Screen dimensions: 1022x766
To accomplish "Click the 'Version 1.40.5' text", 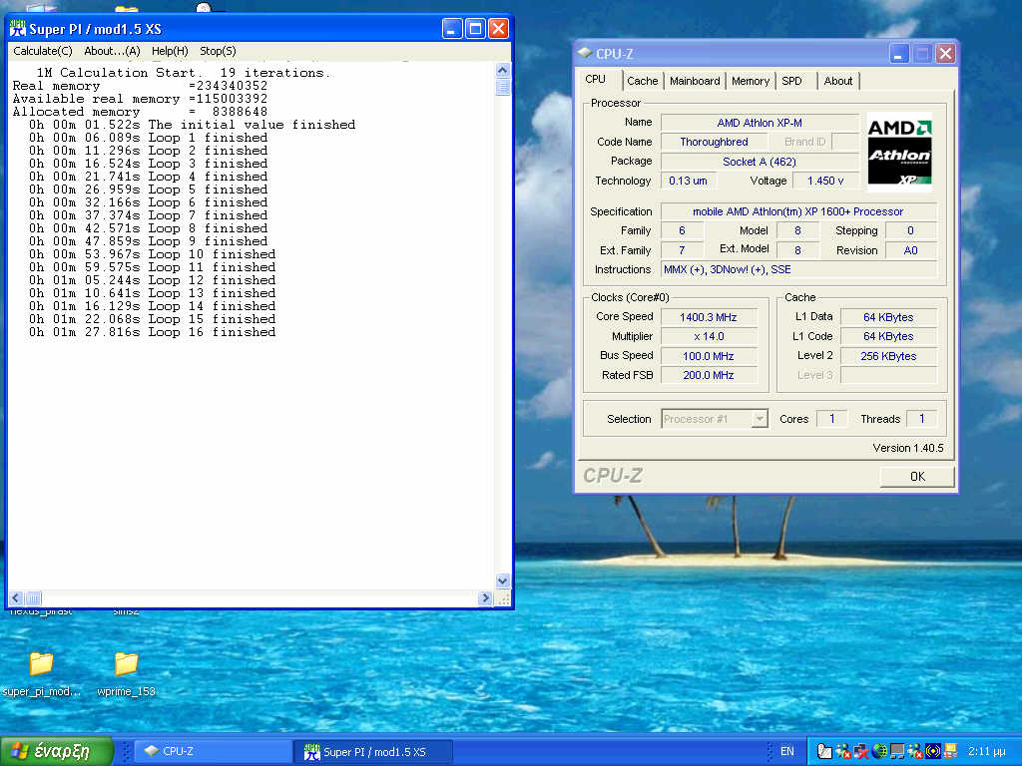I will [908, 448].
